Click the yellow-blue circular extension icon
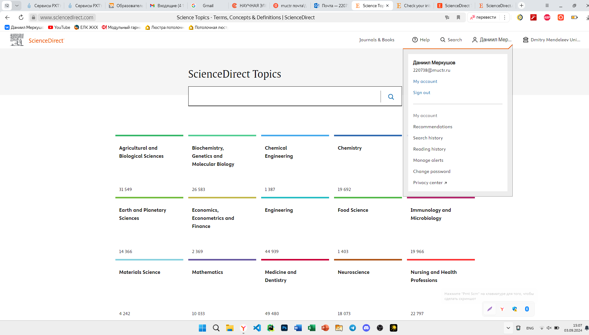The image size is (589, 335). coord(520,17)
